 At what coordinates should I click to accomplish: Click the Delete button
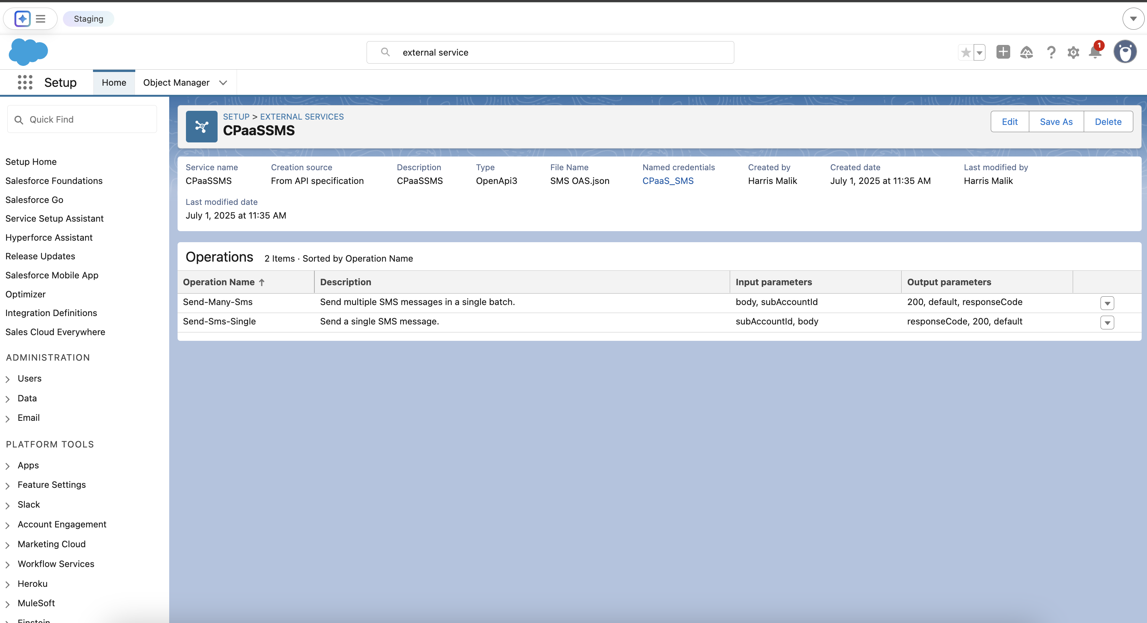pos(1108,121)
